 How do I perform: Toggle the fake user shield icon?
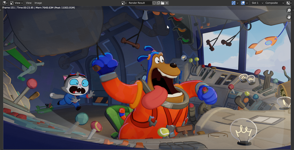click(x=154, y=3)
